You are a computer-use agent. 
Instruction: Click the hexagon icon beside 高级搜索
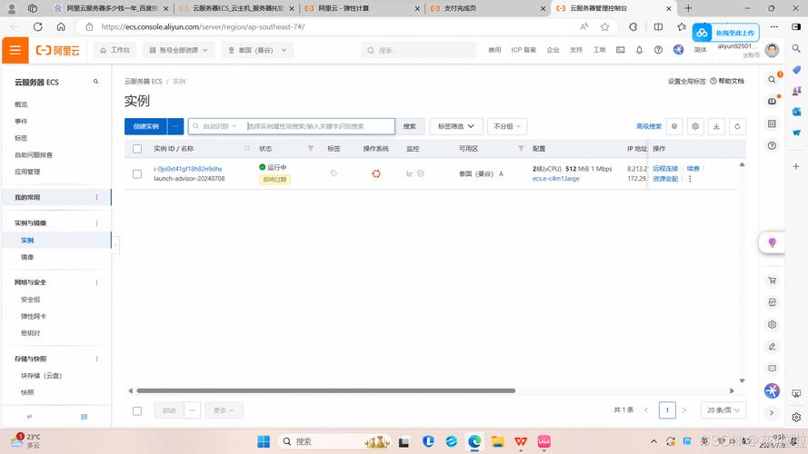(x=674, y=126)
